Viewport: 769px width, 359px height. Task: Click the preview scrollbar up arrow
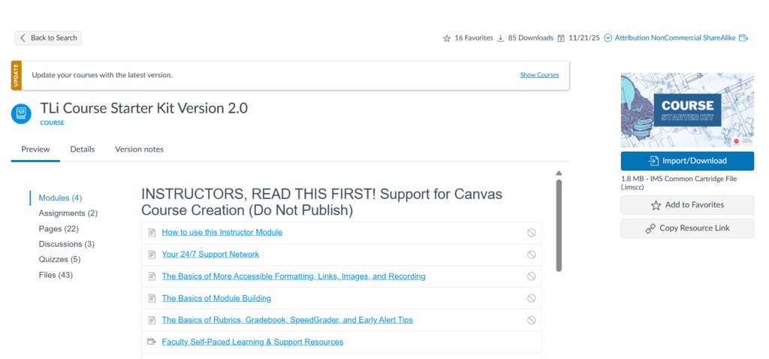point(559,173)
